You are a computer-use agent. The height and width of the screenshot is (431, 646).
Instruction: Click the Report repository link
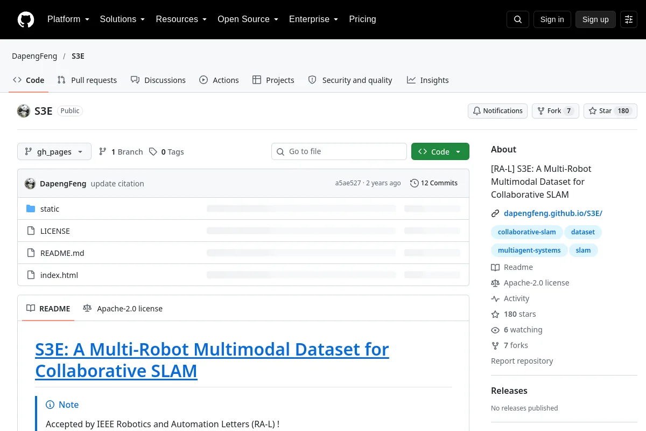pos(522,361)
